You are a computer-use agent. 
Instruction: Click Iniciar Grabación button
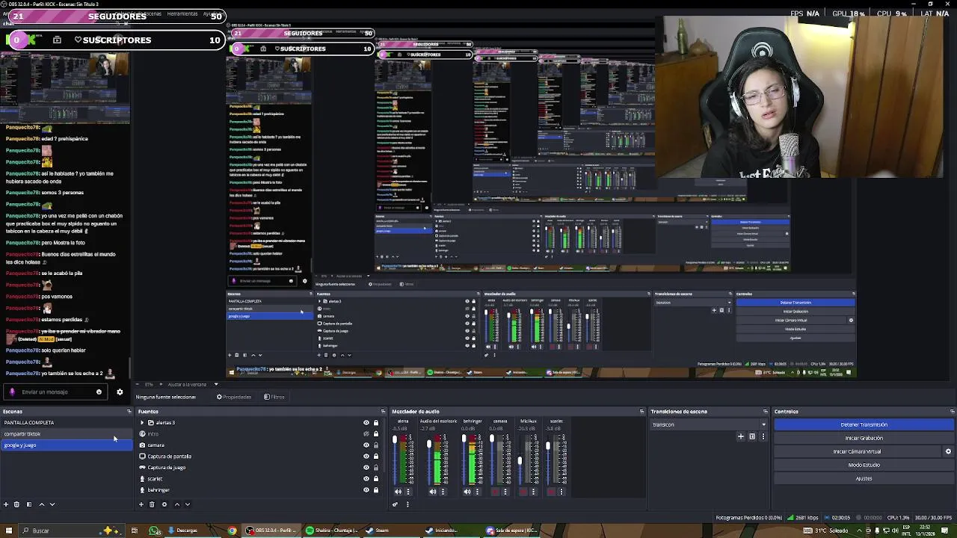(864, 438)
